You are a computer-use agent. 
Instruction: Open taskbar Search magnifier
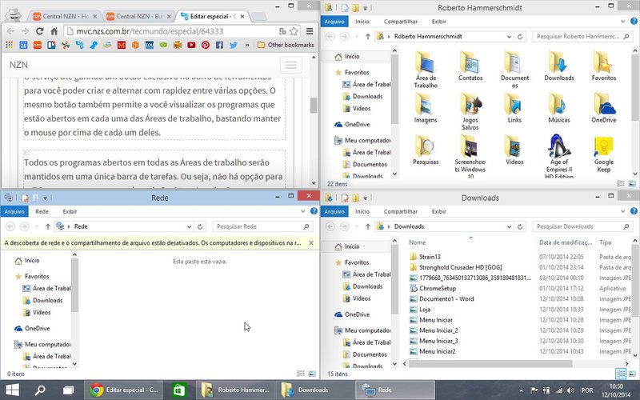point(40,390)
